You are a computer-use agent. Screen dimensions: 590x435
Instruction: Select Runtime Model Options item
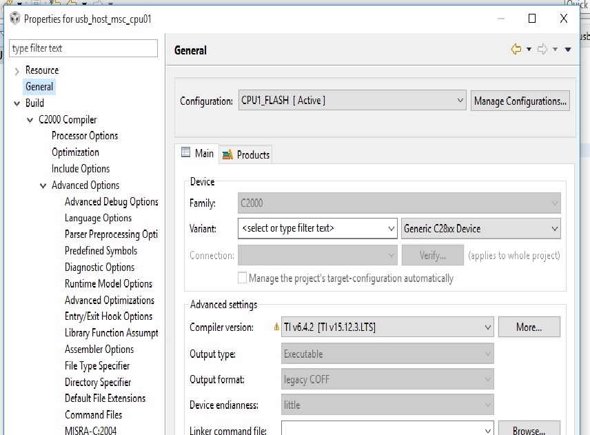(x=108, y=284)
